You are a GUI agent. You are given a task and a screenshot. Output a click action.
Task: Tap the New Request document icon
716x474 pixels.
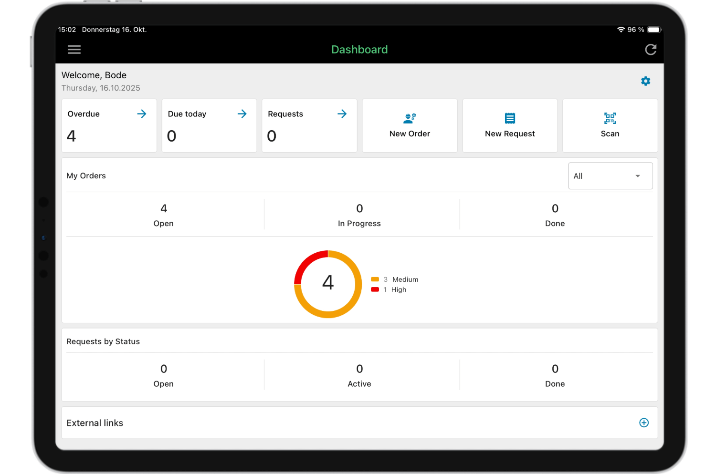510,118
